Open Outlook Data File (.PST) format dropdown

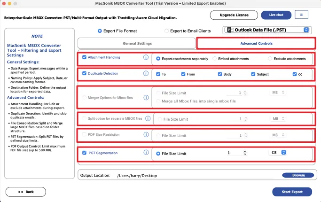(x=267, y=30)
